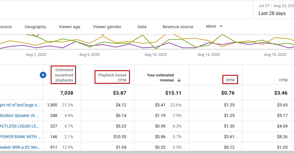Switch to the Geography tab
294x154 pixels.
35,27
